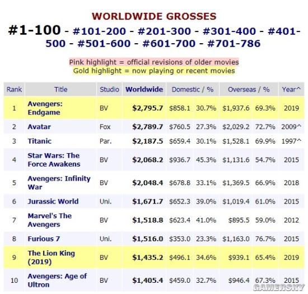Sort by the Year^ column header
Image resolution: width=308 pixels, height=294 pixels.
coord(291,89)
